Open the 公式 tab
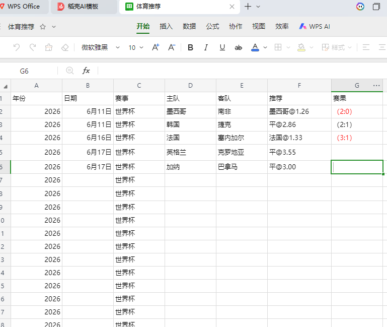The width and height of the screenshot is (387, 327). pos(212,26)
